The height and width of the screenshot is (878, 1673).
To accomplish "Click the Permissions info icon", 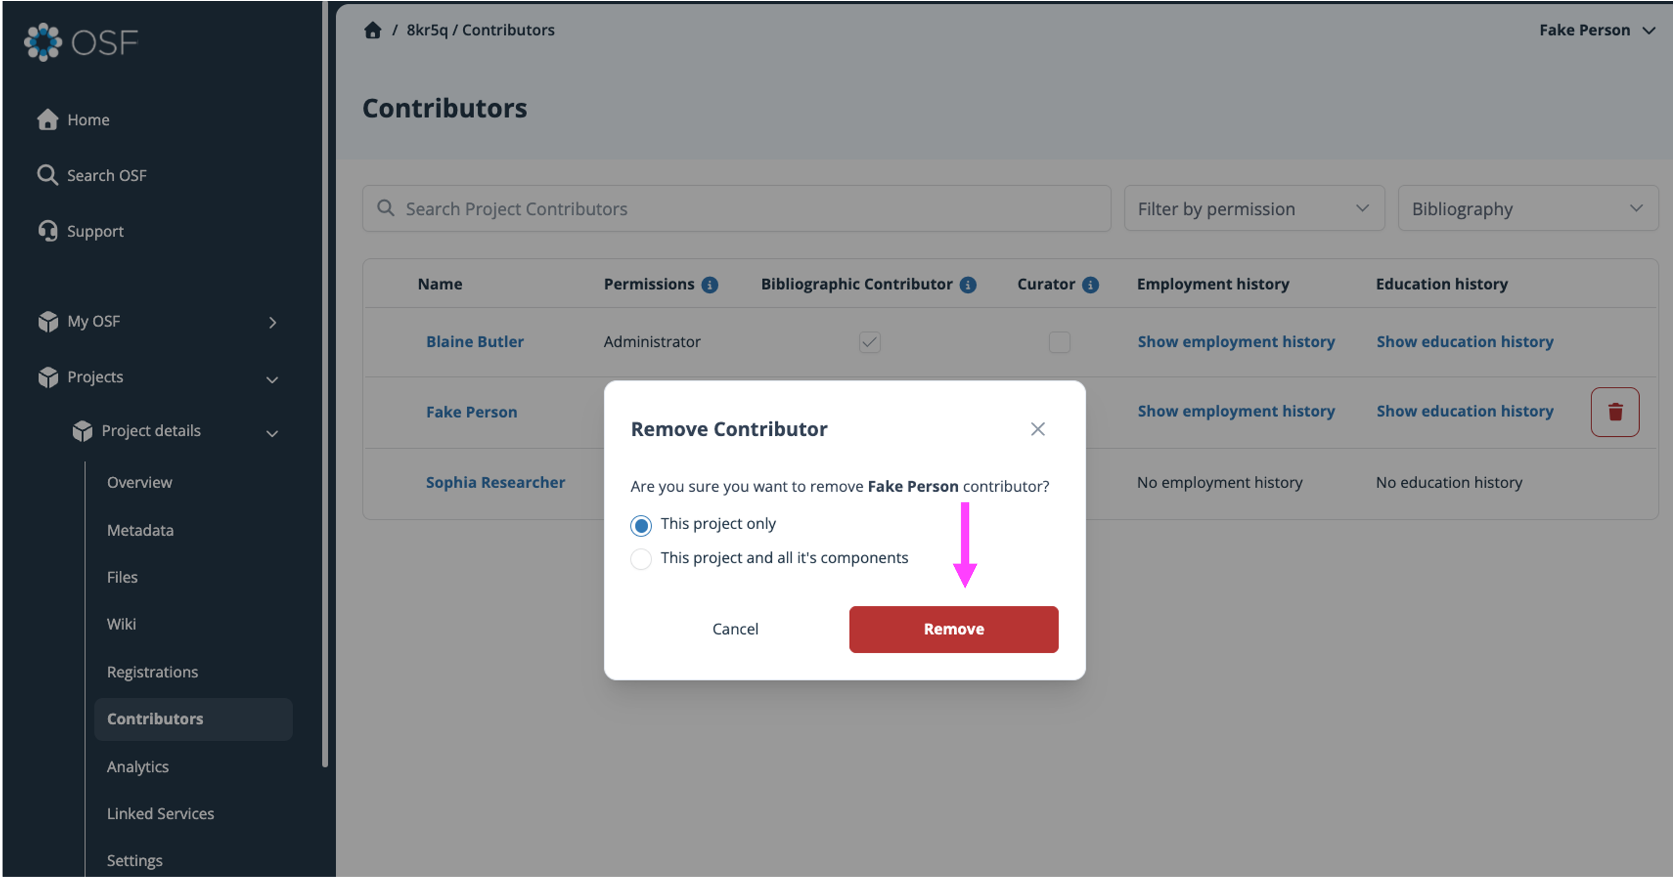I will [710, 285].
